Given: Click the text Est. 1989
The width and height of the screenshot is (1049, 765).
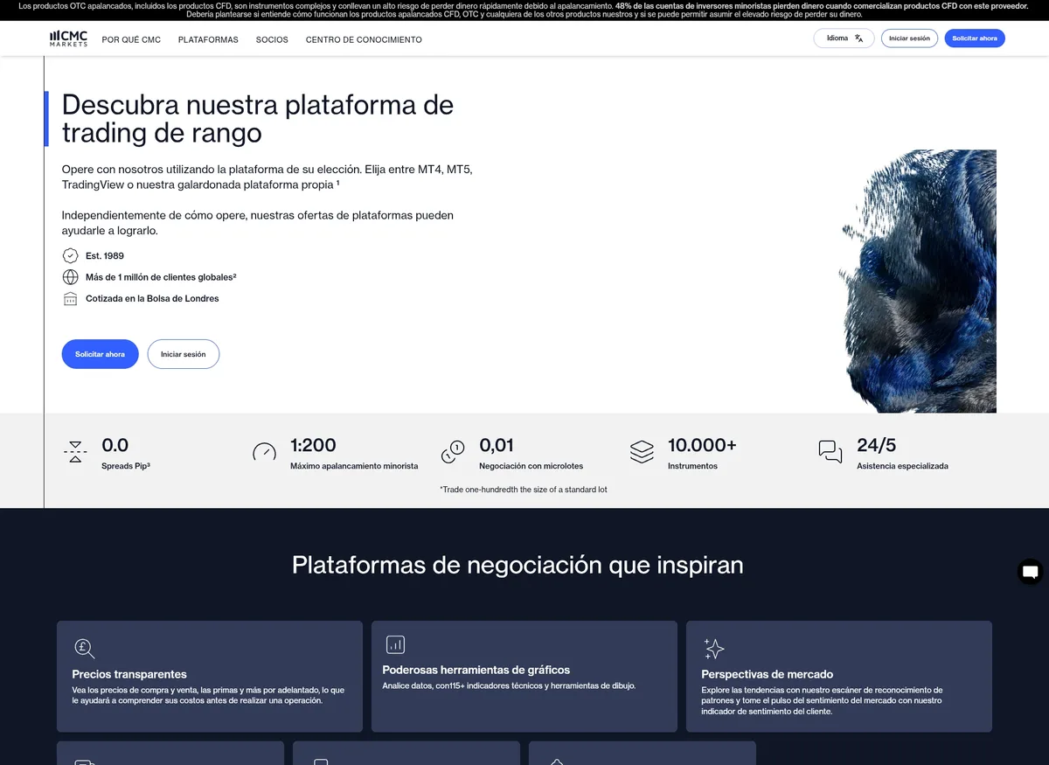Looking at the screenshot, I should pos(105,255).
